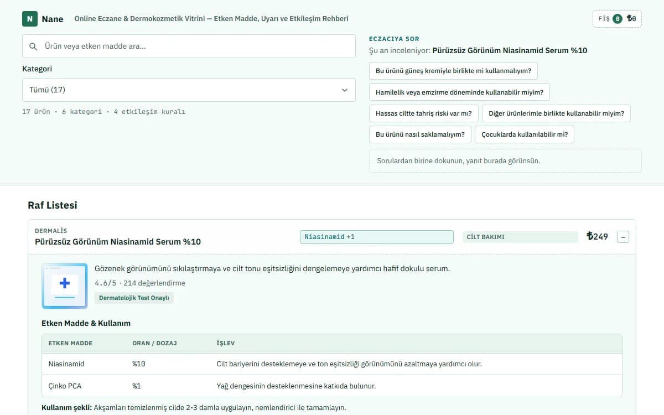The height and width of the screenshot is (415, 664).
Task: Click the Dermatolojik Test Onaylı badge
Action: click(x=134, y=298)
